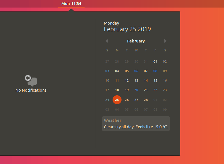Pick Wednesday February 20
This screenshot has width=224, height=164.
click(x=136, y=90)
